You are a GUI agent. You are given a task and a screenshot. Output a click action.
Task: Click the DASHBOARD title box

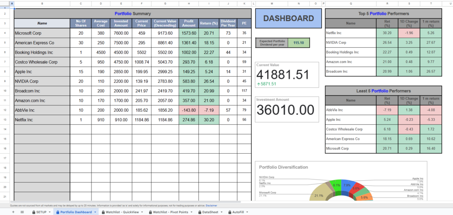pyautogui.click(x=288, y=18)
